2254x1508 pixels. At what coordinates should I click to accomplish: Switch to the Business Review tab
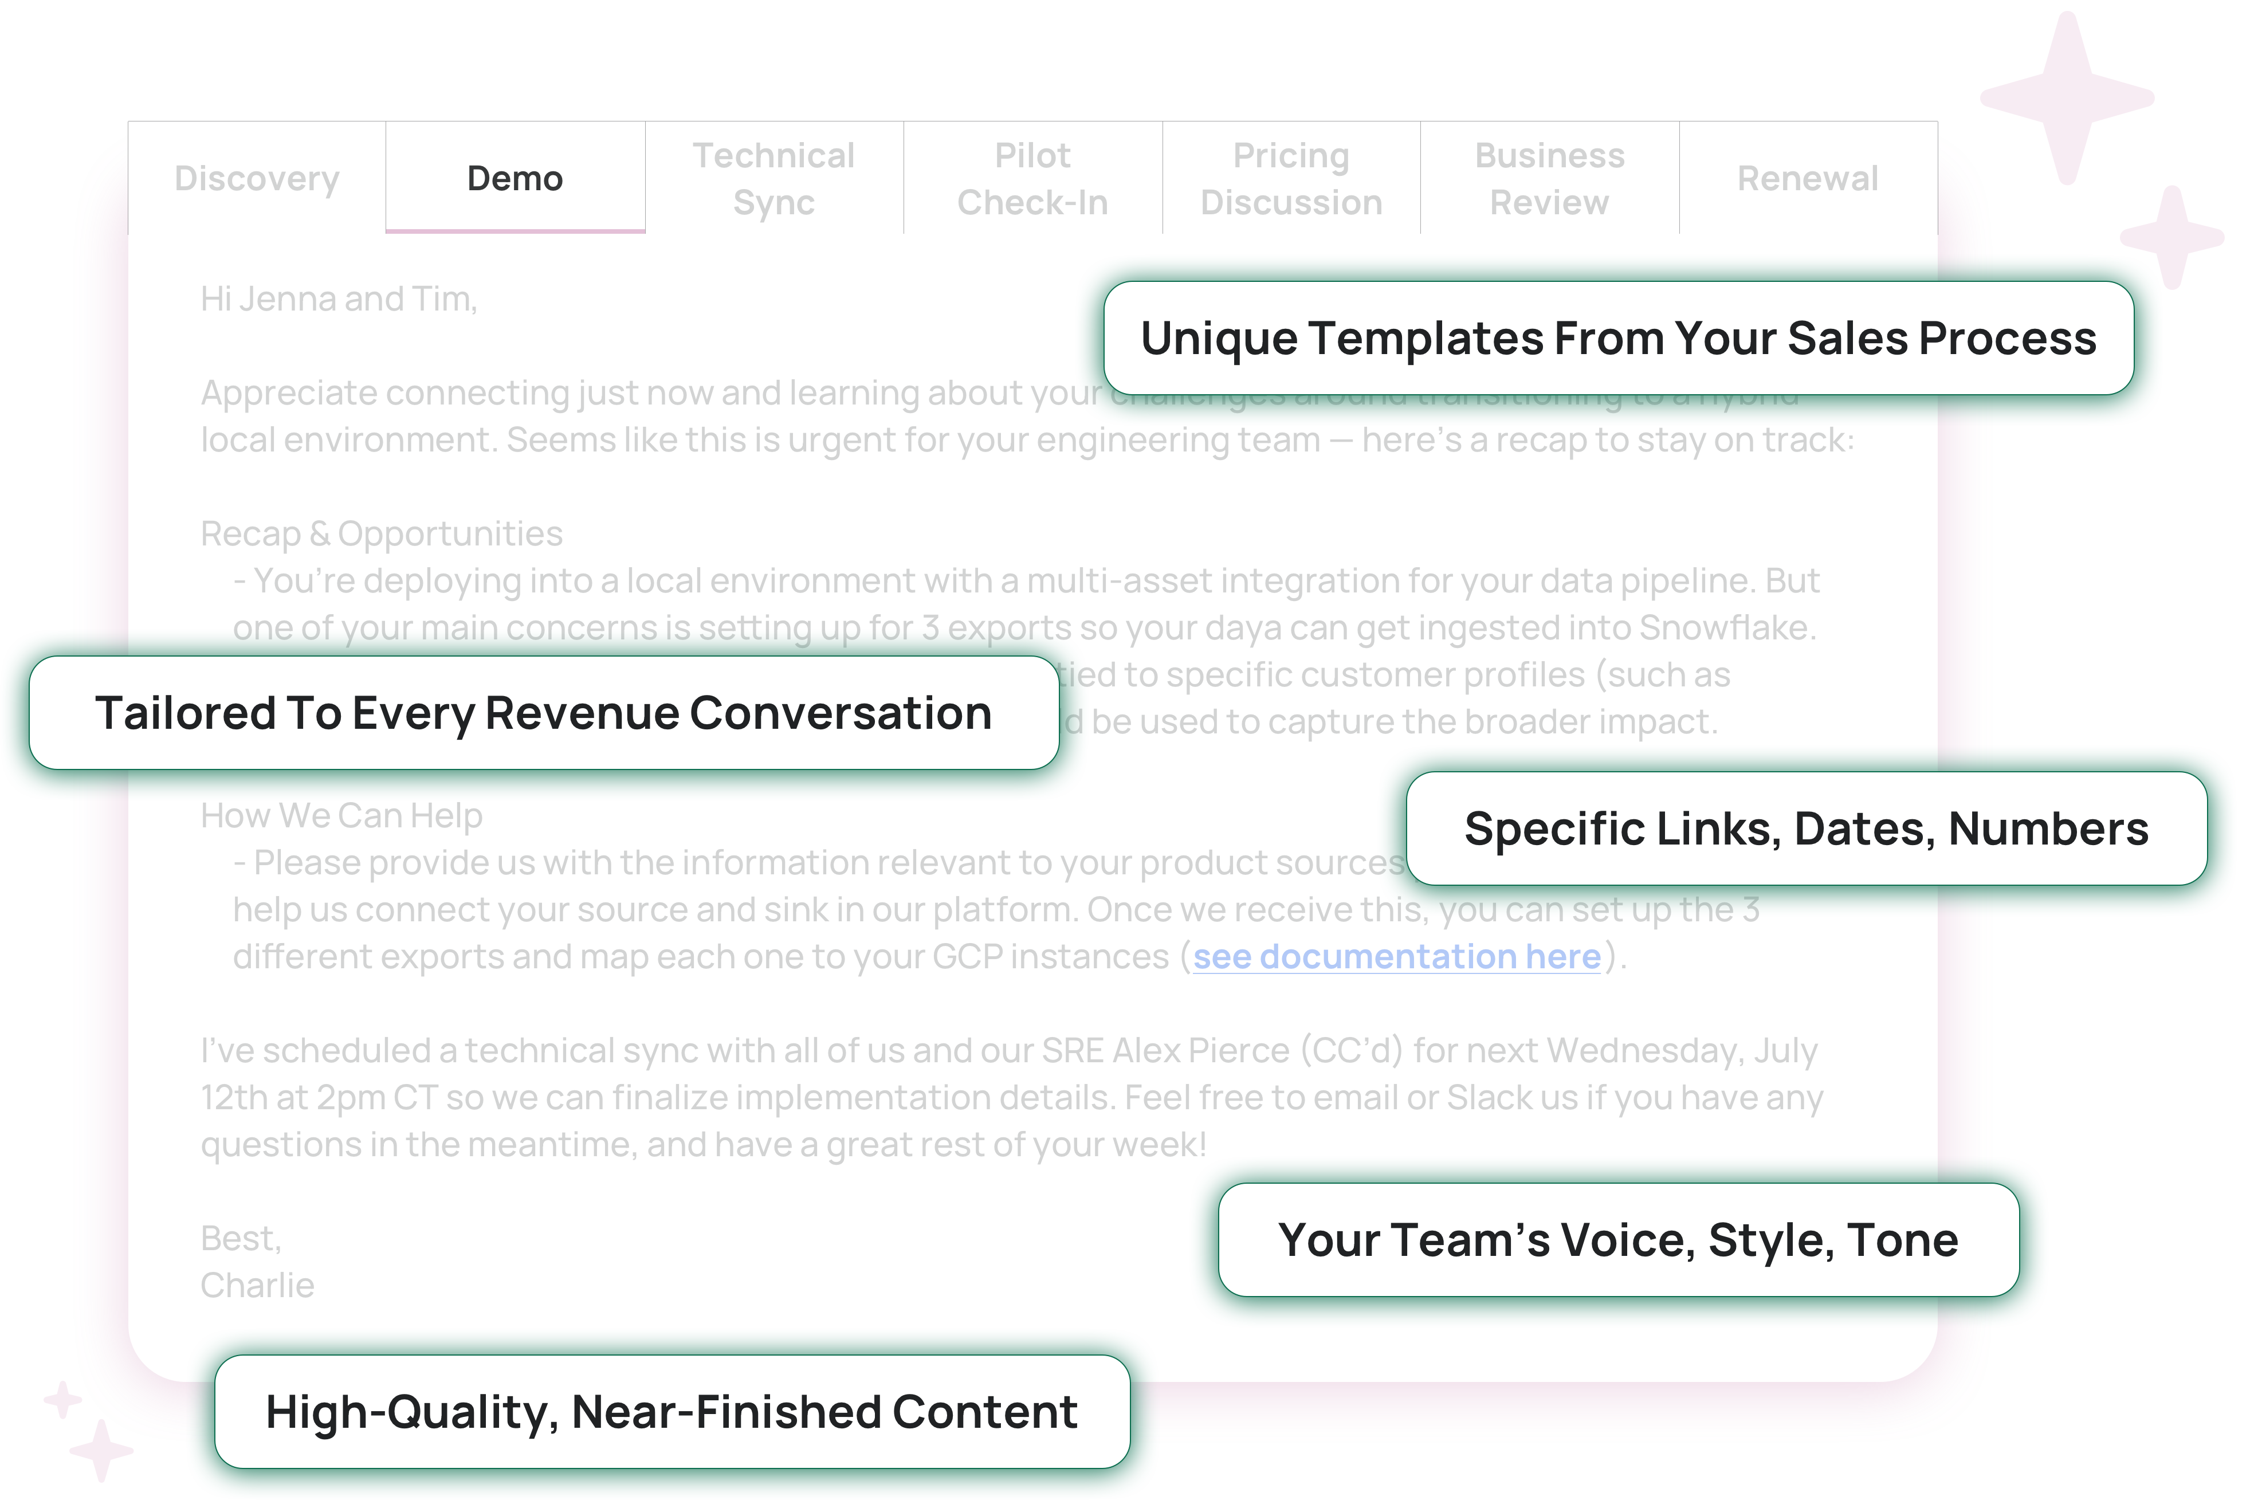(1549, 178)
